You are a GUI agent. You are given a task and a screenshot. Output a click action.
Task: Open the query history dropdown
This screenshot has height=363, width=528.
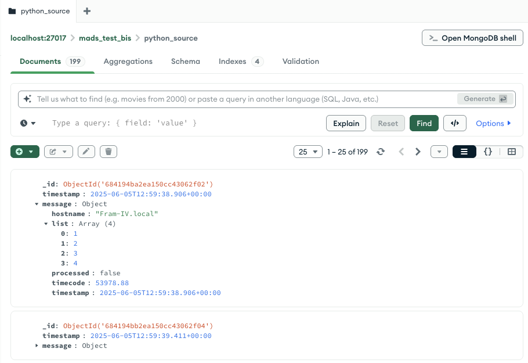pyautogui.click(x=28, y=123)
